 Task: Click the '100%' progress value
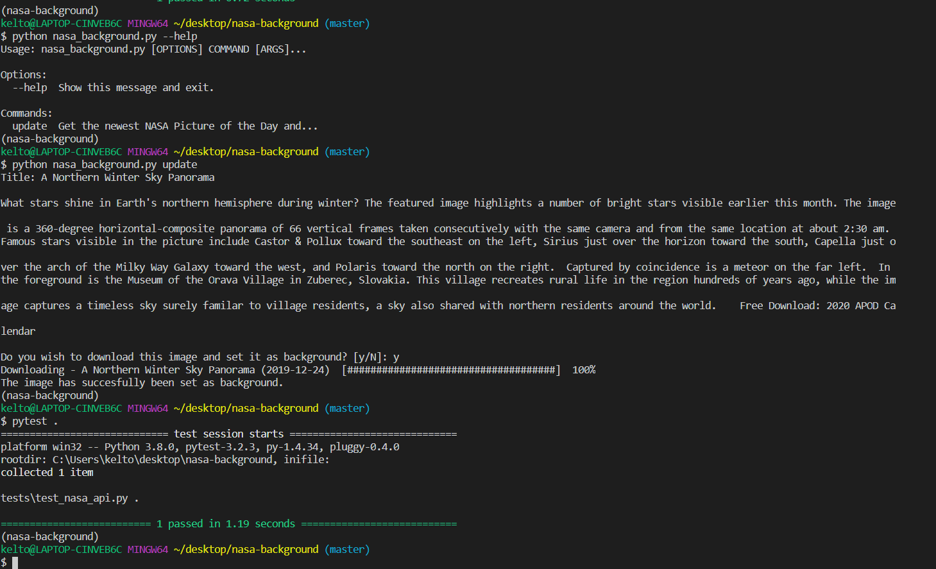pyautogui.click(x=584, y=370)
